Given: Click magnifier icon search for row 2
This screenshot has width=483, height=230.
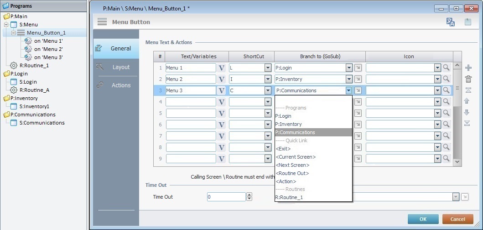Looking at the screenshot, I should (446, 79).
